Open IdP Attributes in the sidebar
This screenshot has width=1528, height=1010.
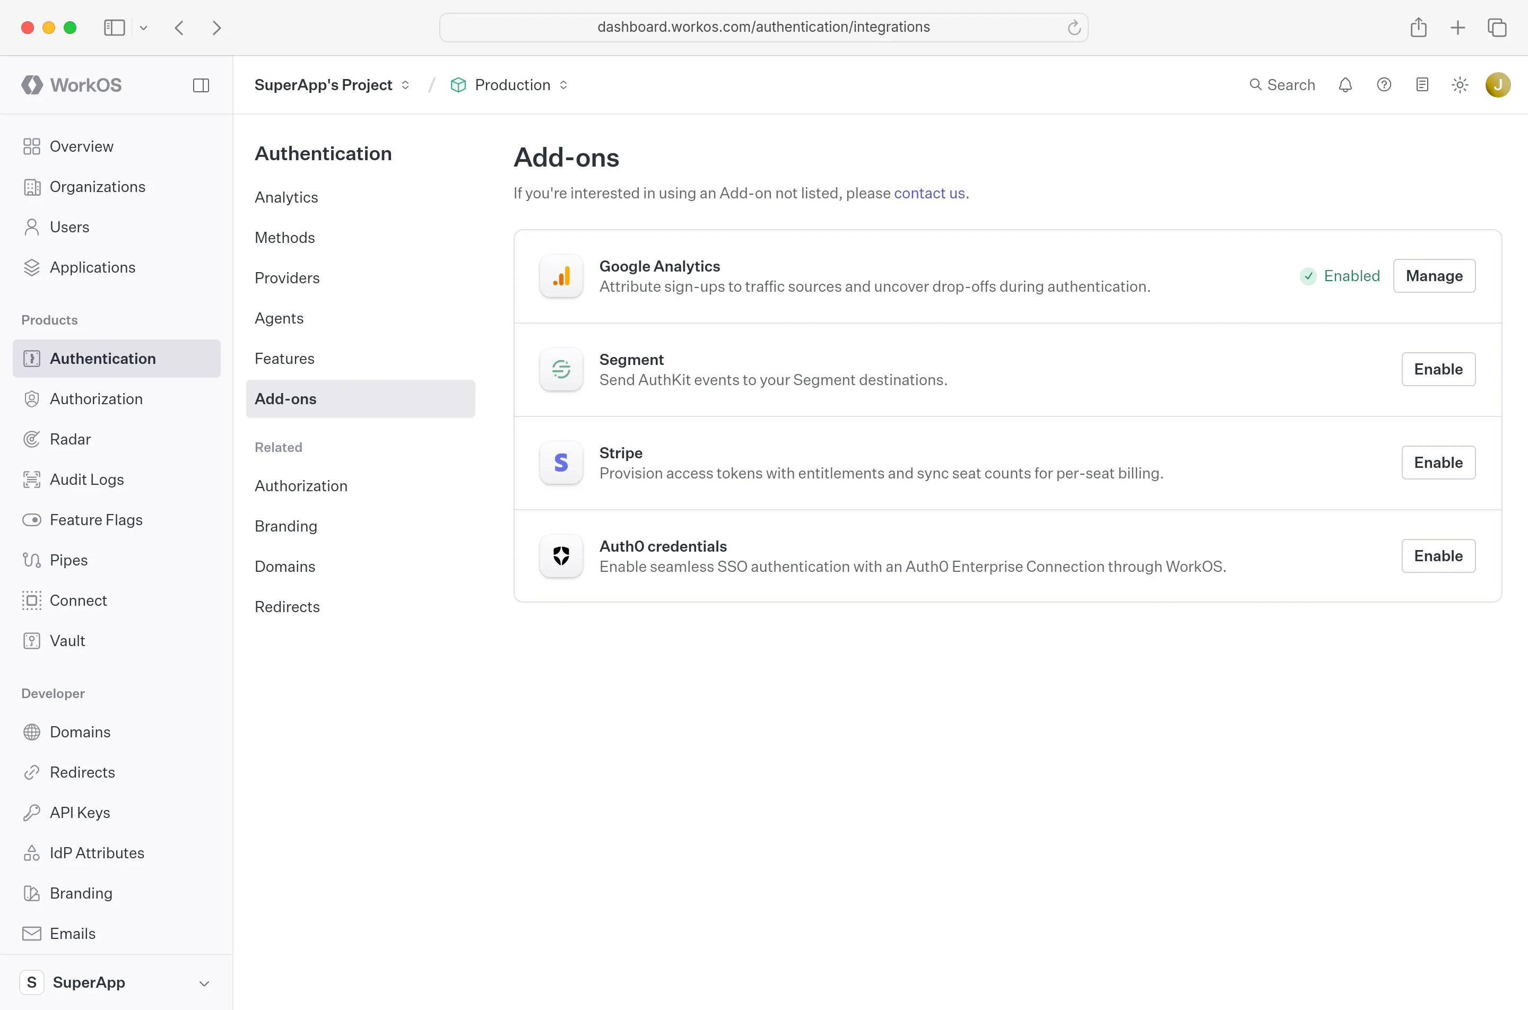117,853
